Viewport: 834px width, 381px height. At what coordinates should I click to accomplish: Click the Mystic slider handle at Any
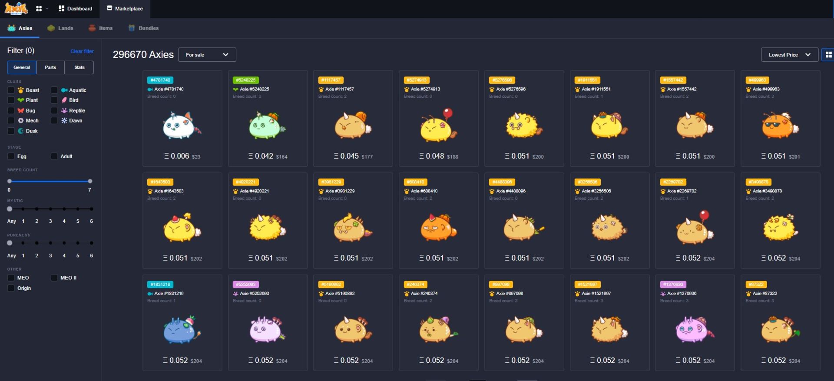click(10, 209)
